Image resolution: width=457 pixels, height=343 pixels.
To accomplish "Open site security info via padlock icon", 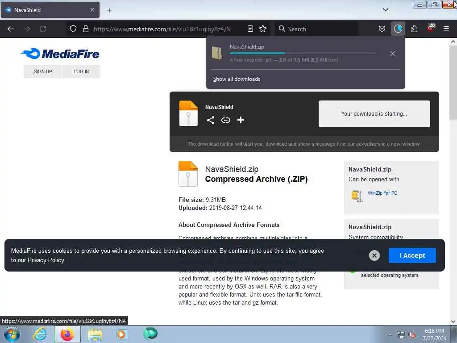I will (x=85, y=29).
